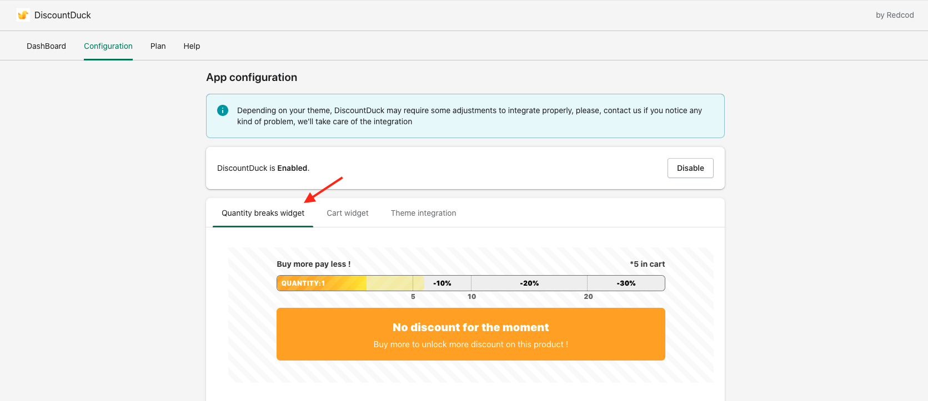Click the "*5 in cart" label
This screenshot has height=401, width=928.
(647, 264)
